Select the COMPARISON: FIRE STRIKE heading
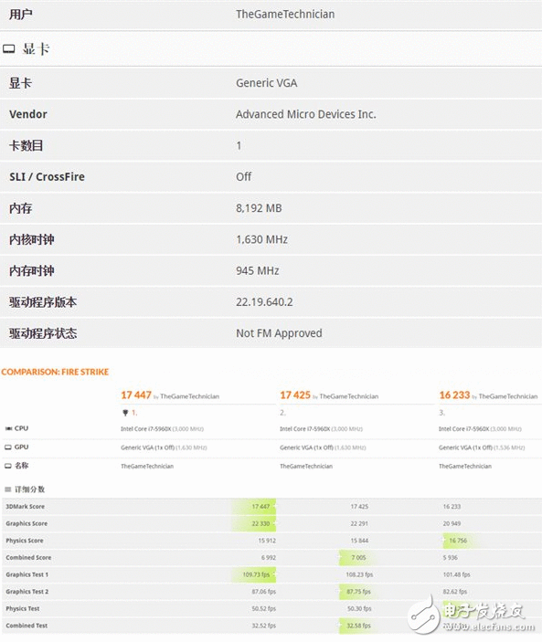The height and width of the screenshot is (642, 542). click(55, 372)
